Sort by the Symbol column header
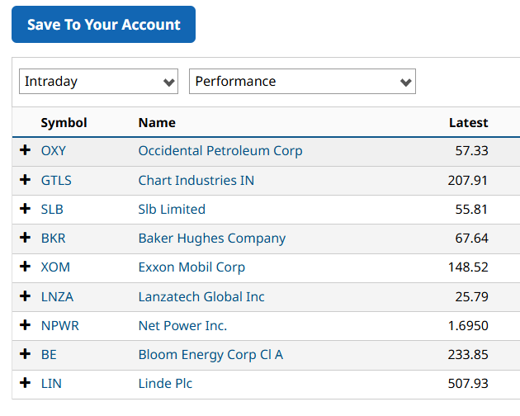Image resolution: width=520 pixels, height=416 pixels. click(64, 122)
